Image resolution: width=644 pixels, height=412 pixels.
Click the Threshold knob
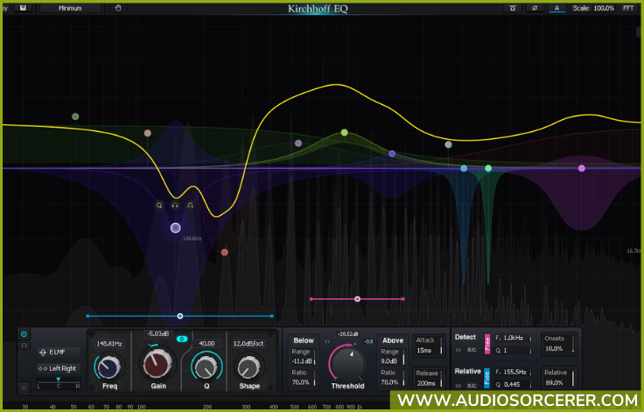pos(348,363)
